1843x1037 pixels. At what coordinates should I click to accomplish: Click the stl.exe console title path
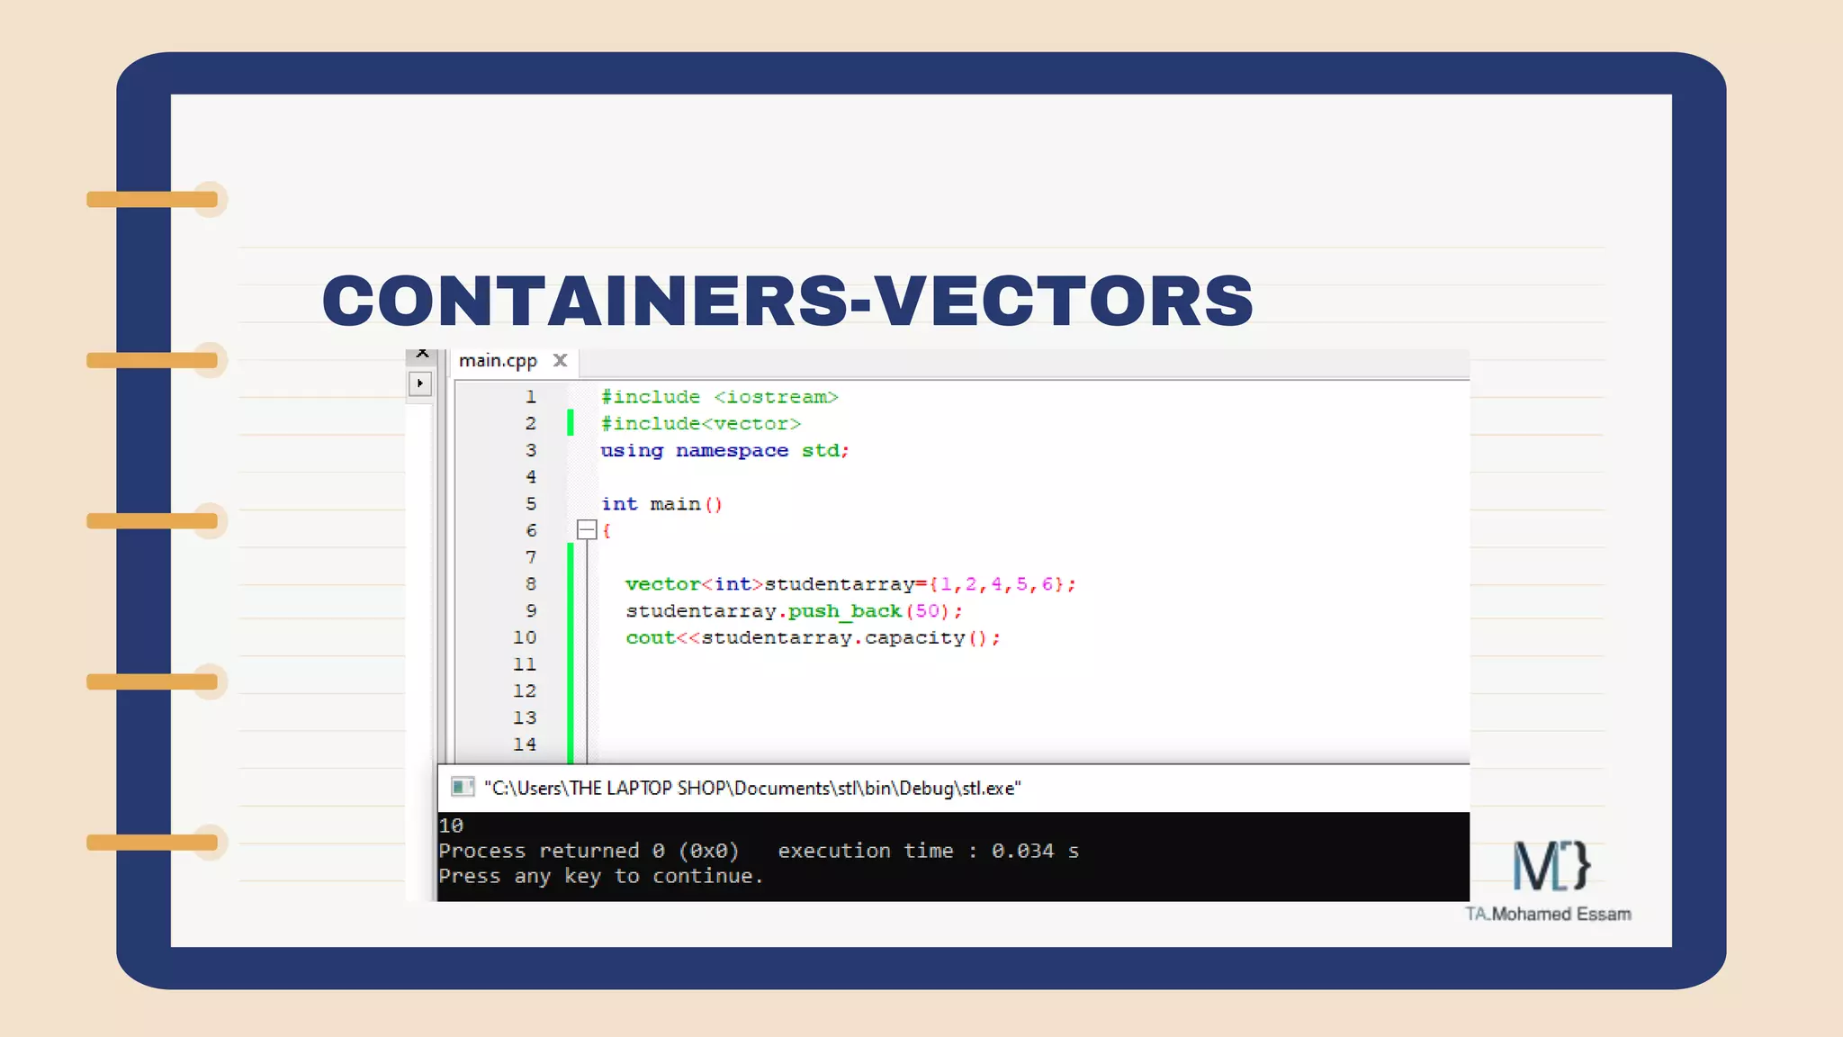[753, 789]
